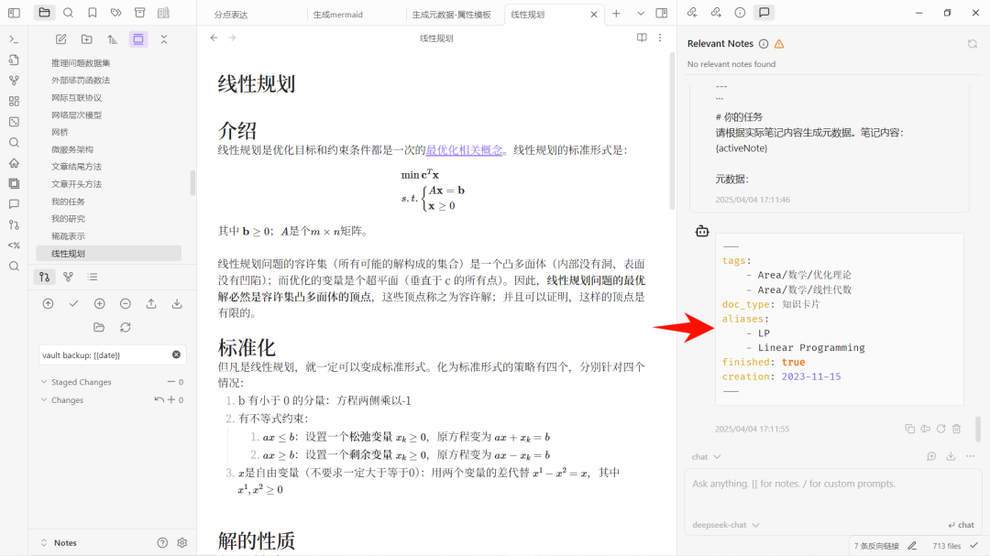Image resolution: width=990 pixels, height=556 pixels.
Task: Toggle auto-reveal current file button
Action: click(x=138, y=39)
